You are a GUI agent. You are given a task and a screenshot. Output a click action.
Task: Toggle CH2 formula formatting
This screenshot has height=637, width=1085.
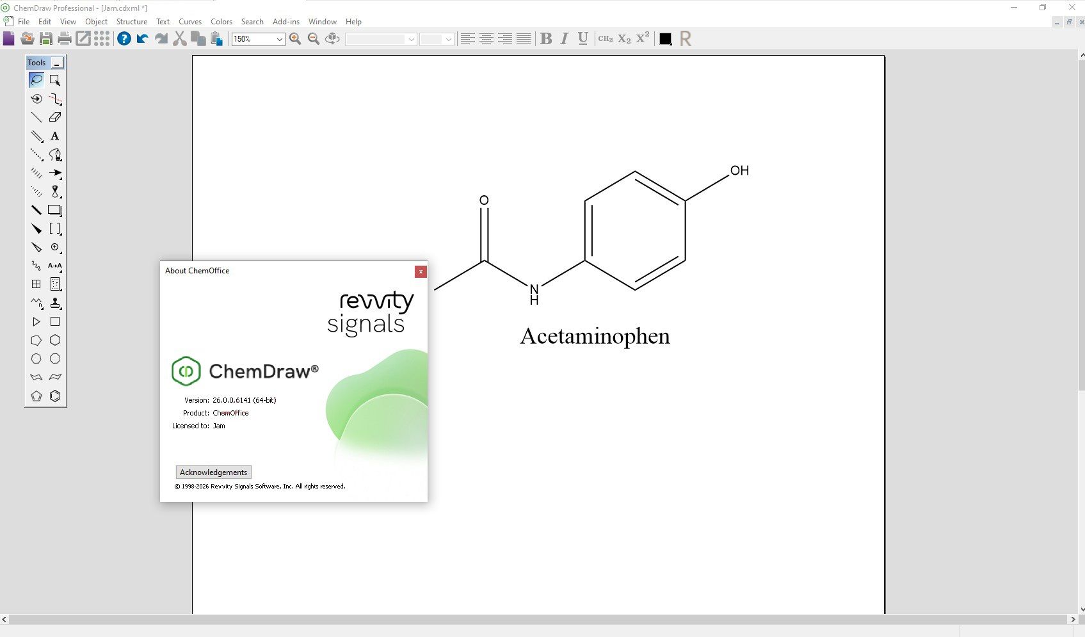pos(606,38)
